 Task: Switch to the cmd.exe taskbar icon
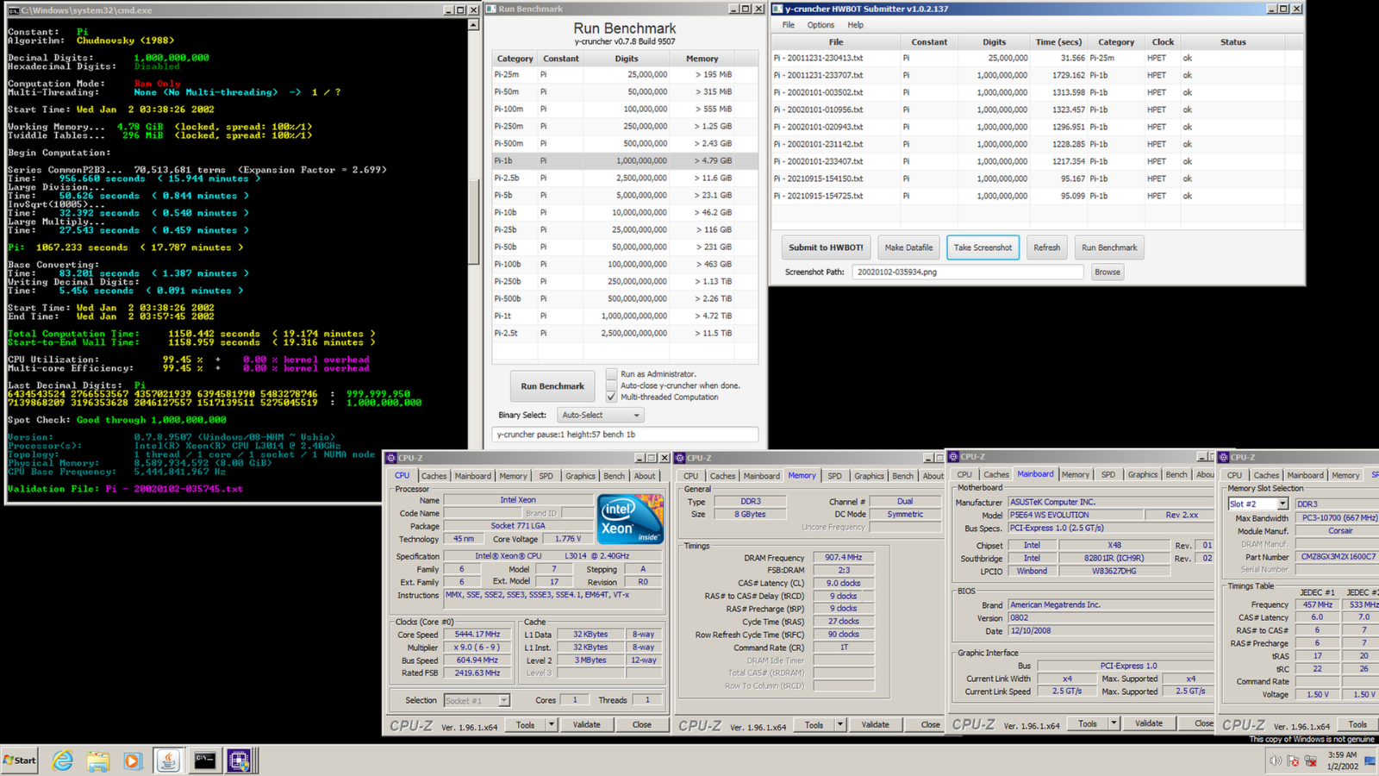tap(204, 760)
